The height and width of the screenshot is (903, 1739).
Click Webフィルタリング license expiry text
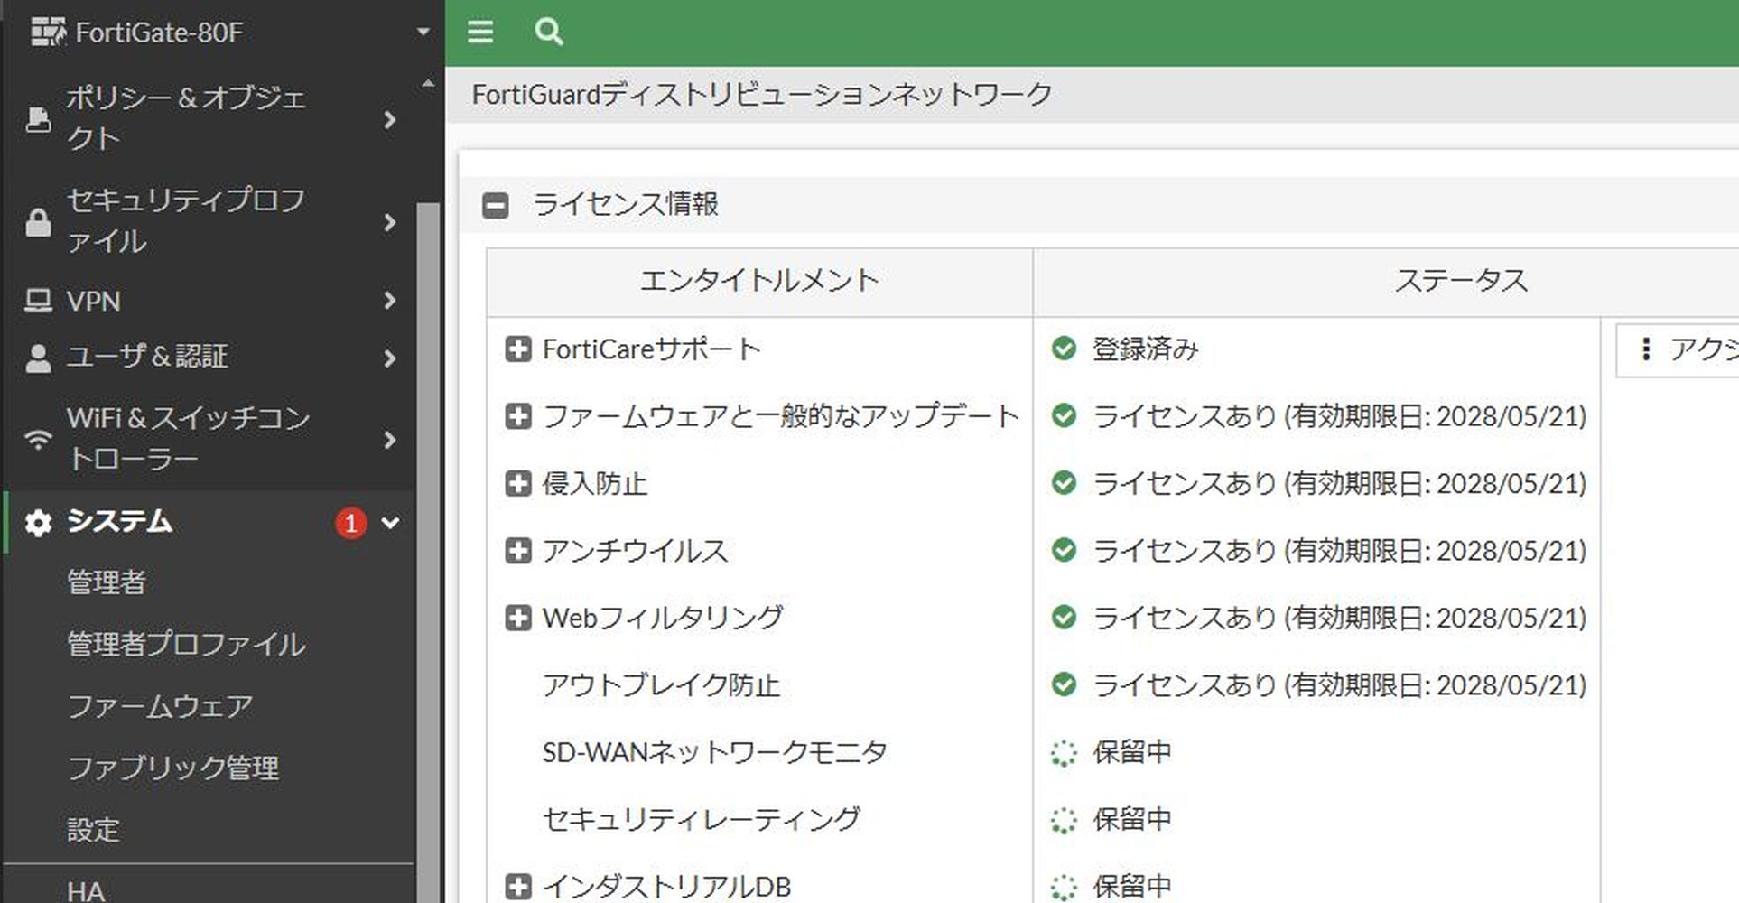tap(1340, 619)
